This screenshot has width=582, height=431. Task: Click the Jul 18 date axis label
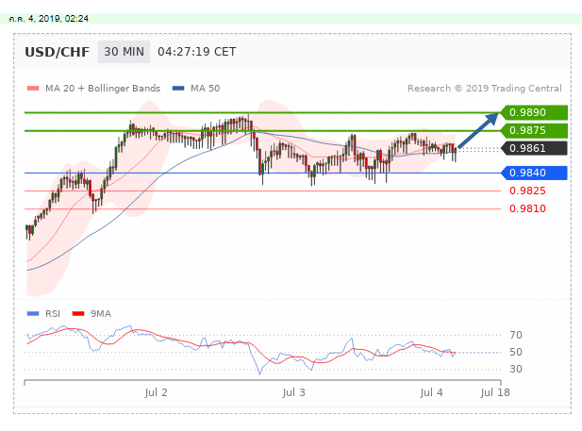pos(495,392)
